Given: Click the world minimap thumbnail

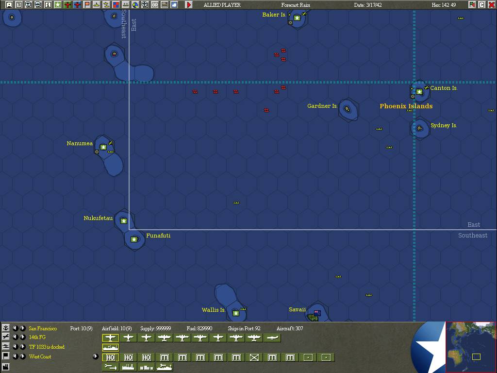Looking at the screenshot, I should click(471, 347).
